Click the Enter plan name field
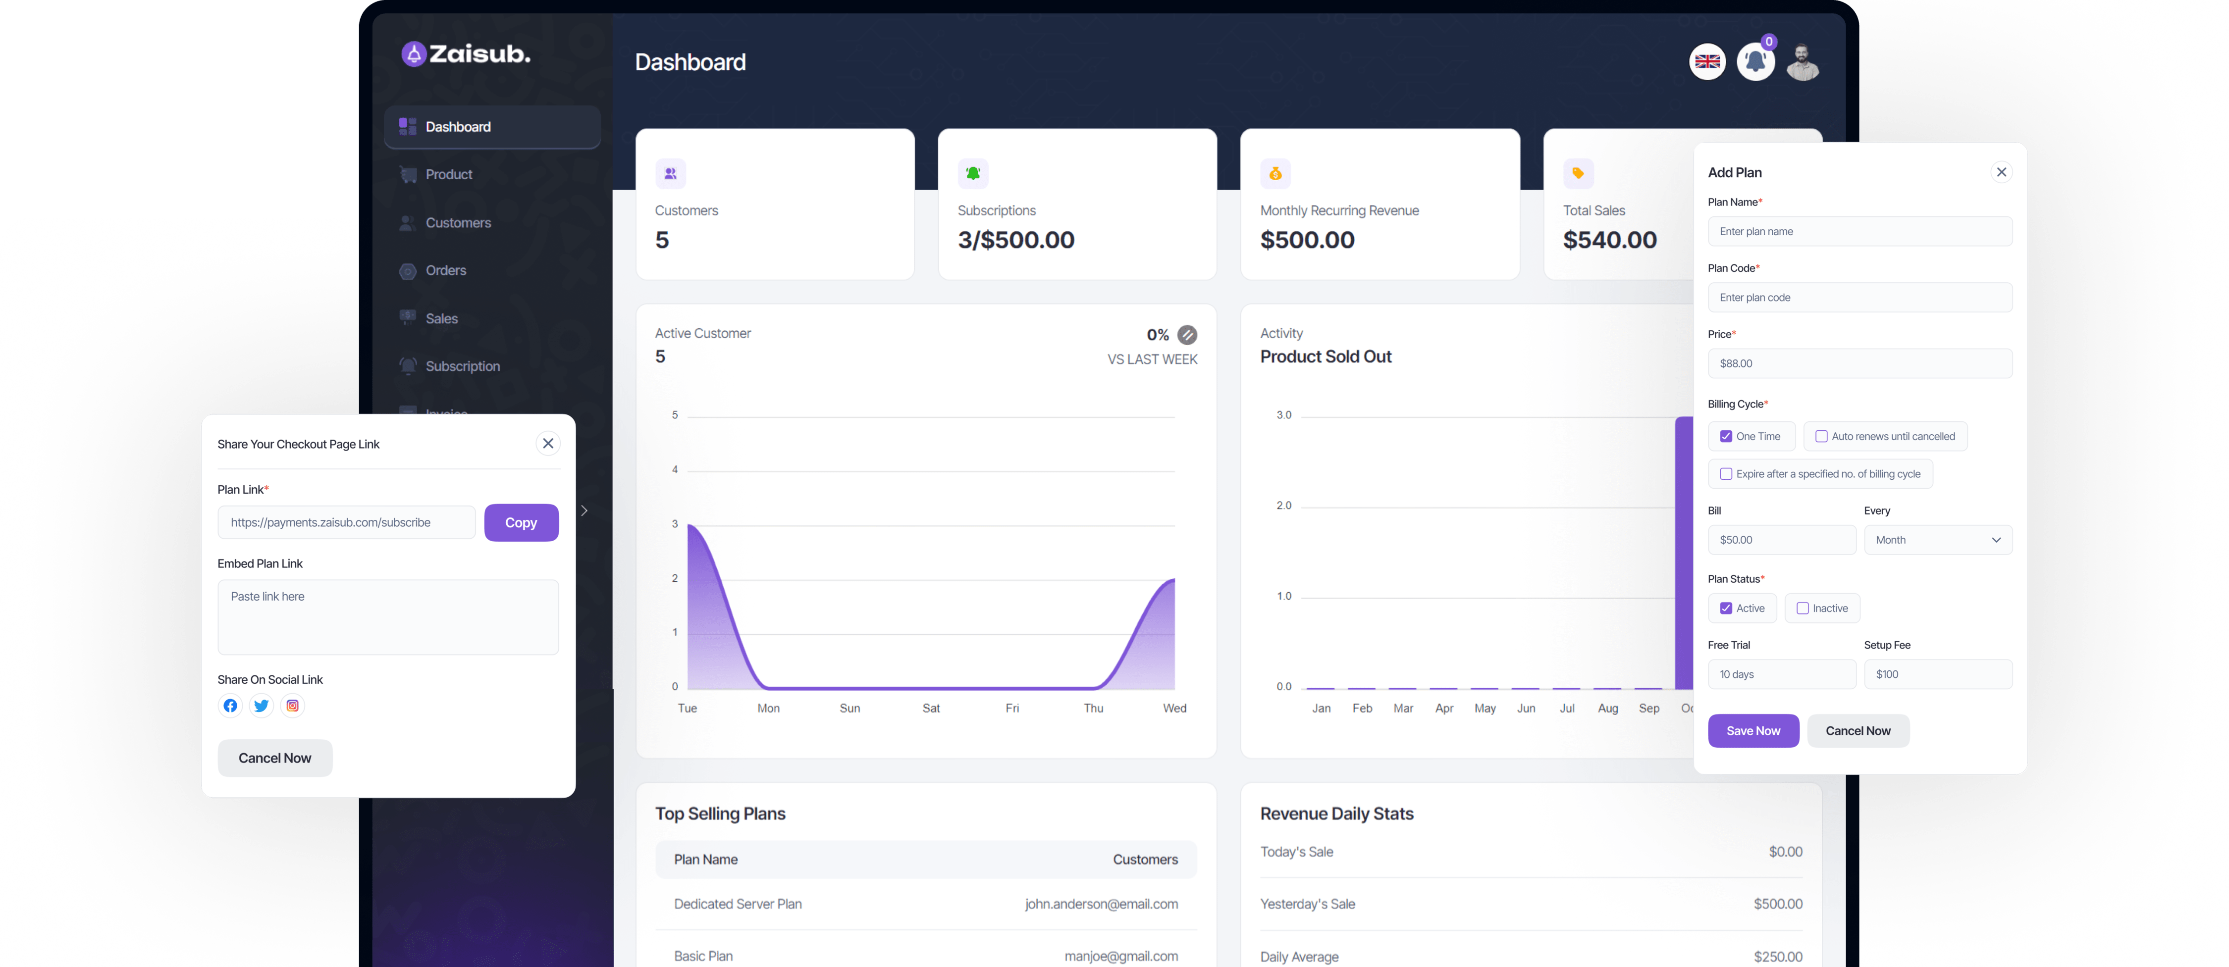Image resolution: width=2229 pixels, height=967 pixels. (1858, 232)
